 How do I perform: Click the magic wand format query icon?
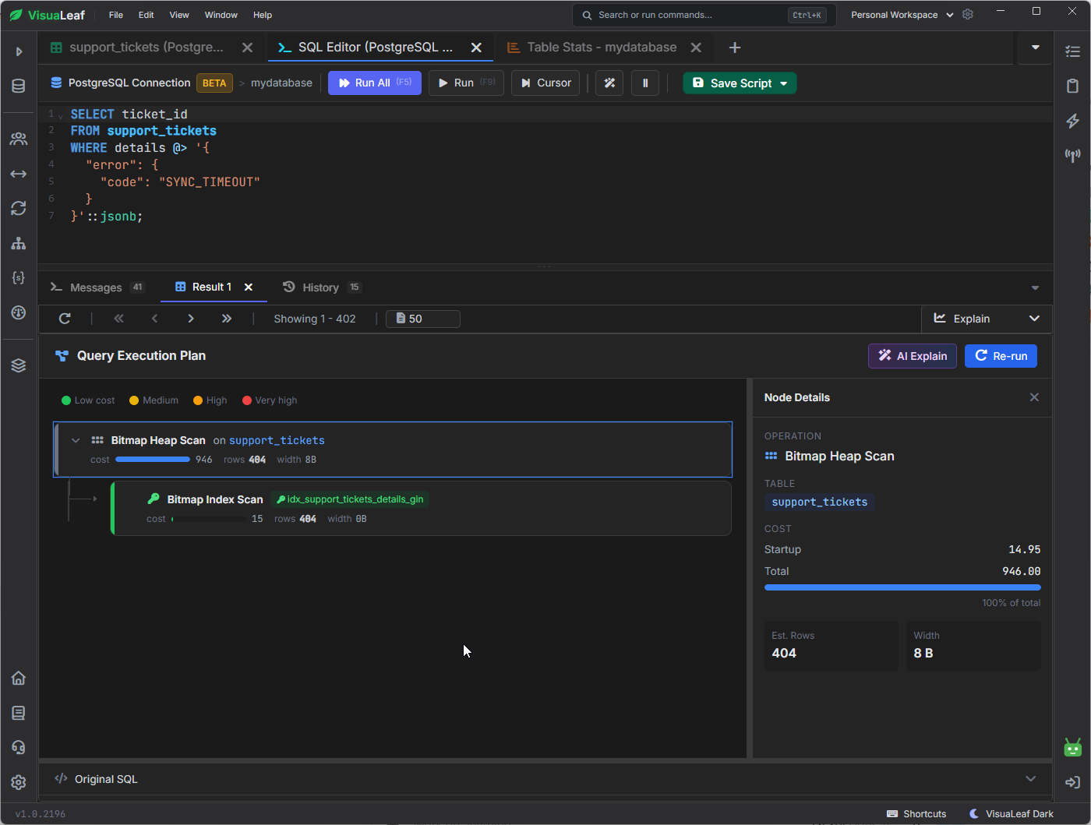click(x=609, y=83)
